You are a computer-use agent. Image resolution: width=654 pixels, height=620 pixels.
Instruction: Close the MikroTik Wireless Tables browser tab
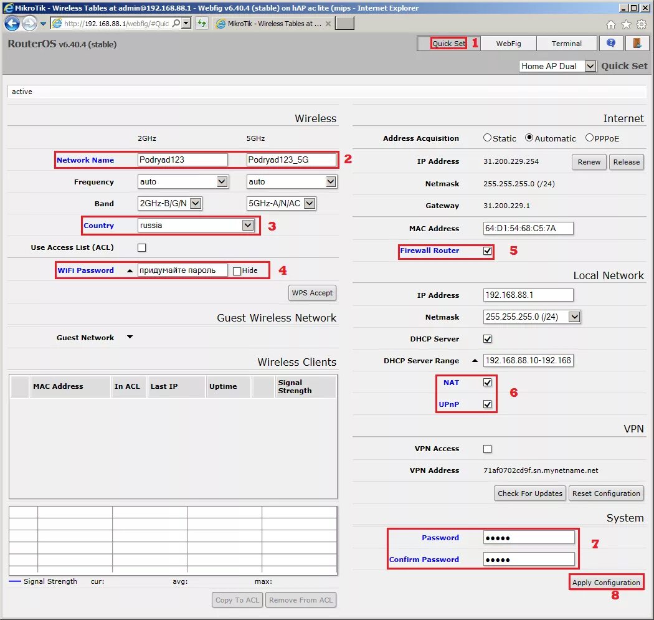click(x=328, y=24)
